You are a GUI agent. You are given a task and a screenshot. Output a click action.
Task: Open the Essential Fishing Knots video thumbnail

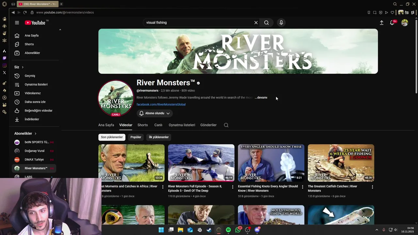click(x=271, y=163)
